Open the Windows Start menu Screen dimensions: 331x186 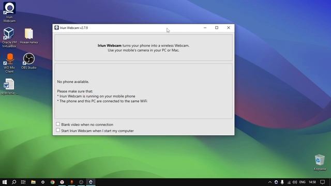[5, 182]
